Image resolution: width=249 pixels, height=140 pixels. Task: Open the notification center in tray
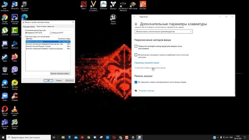(245, 137)
